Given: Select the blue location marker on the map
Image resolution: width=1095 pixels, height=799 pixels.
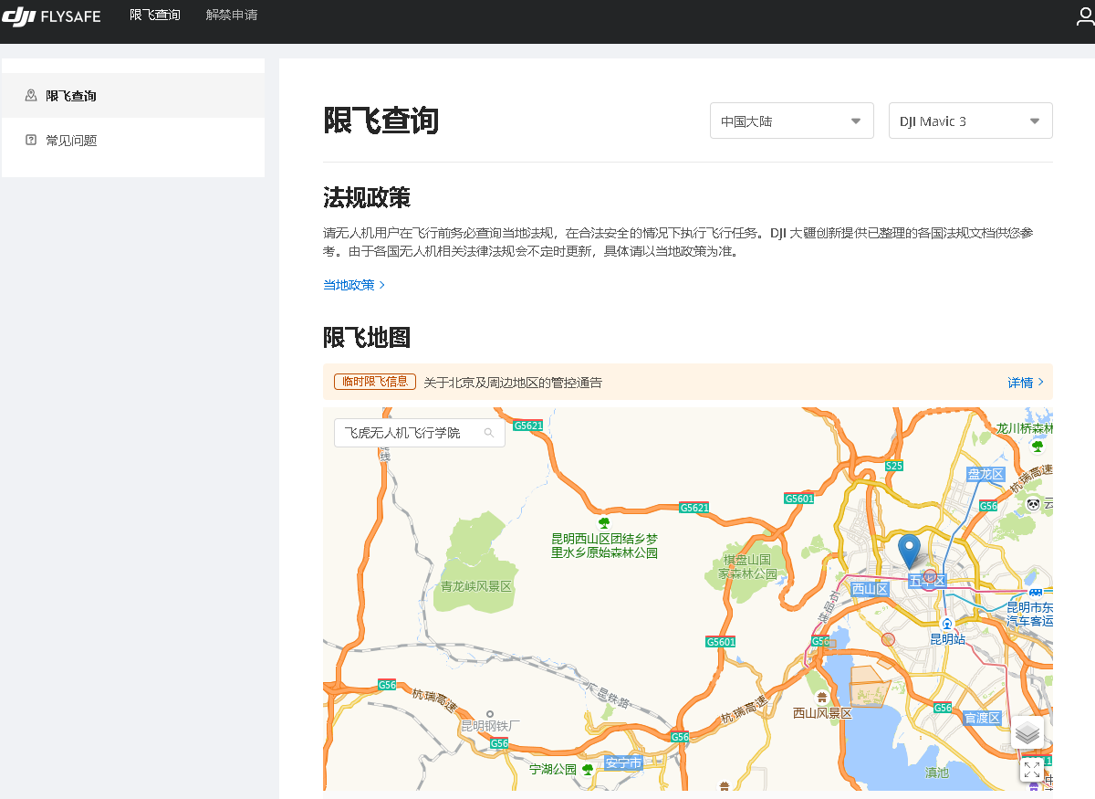Looking at the screenshot, I should point(908,552).
